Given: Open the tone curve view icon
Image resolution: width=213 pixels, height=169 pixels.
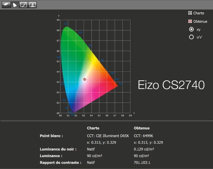Looking at the screenshot, I should click(24, 4).
